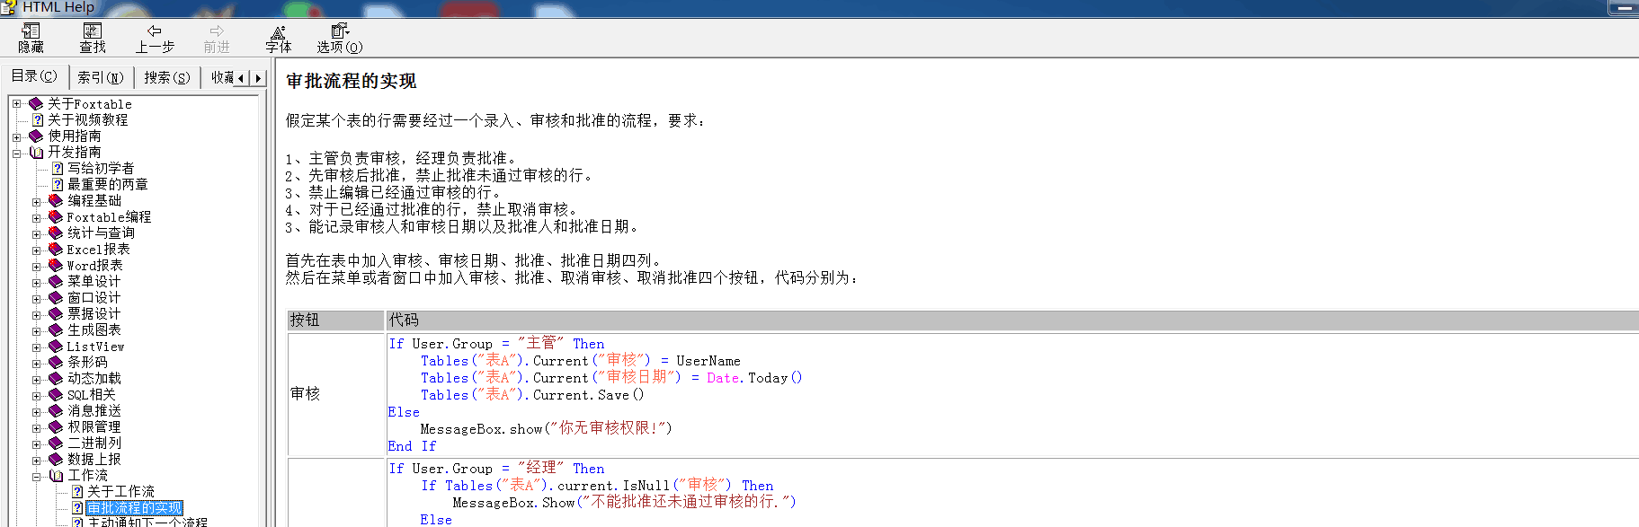Minimize the HTML Help window

(x=1623, y=7)
